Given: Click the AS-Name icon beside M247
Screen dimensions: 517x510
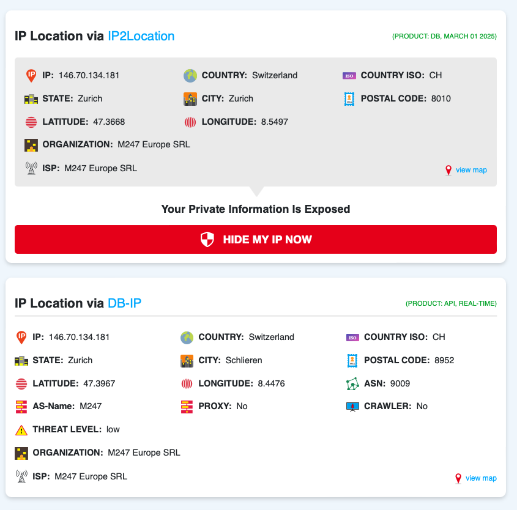Looking at the screenshot, I should [x=21, y=407].
